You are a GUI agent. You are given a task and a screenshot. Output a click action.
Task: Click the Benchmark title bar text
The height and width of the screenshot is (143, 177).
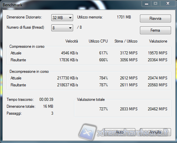13,5
